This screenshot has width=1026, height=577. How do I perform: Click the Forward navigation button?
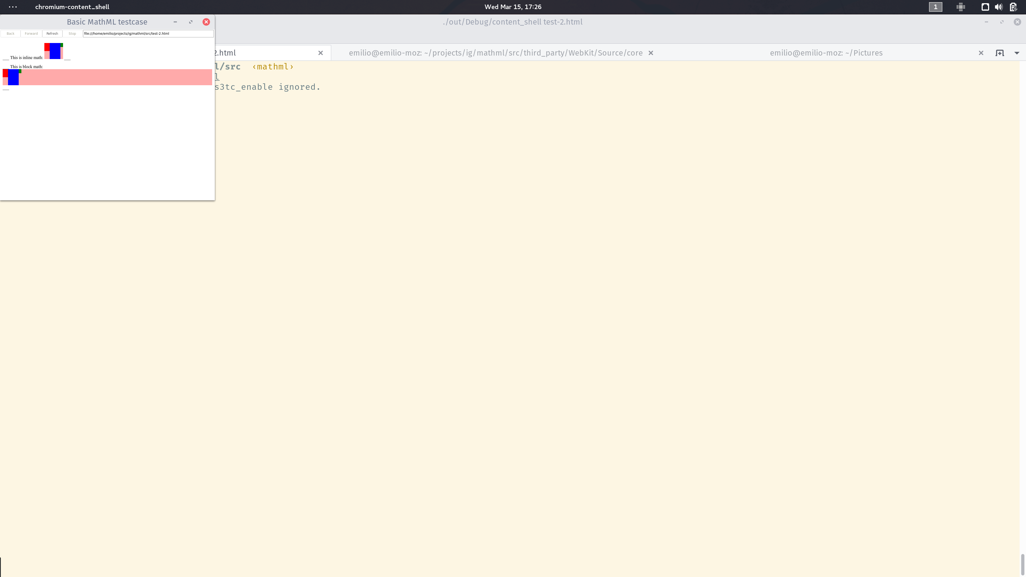pyautogui.click(x=31, y=33)
